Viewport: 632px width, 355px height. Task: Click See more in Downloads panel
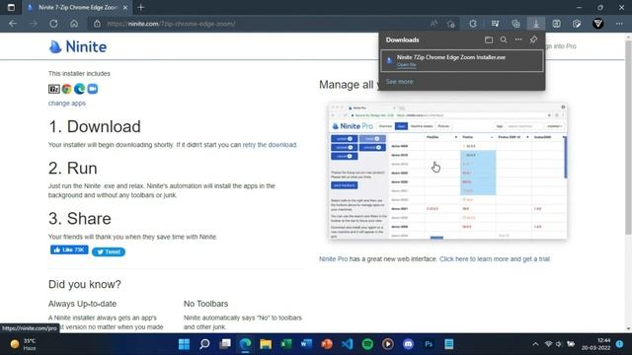coord(399,82)
